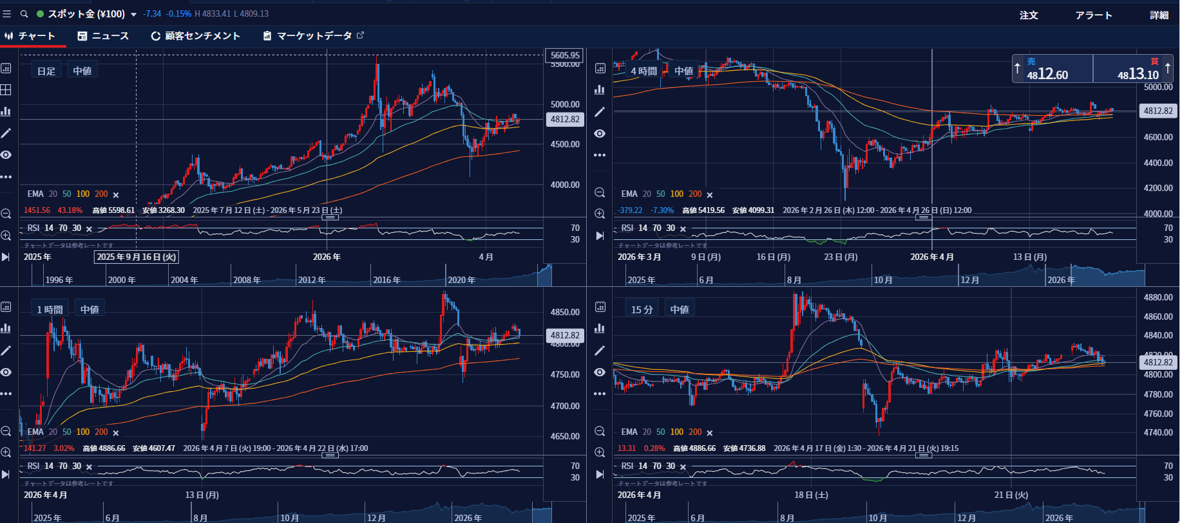Screen dimensions: 1182x523
Task: Zoom out the daily chart
Action: click(x=6, y=214)
